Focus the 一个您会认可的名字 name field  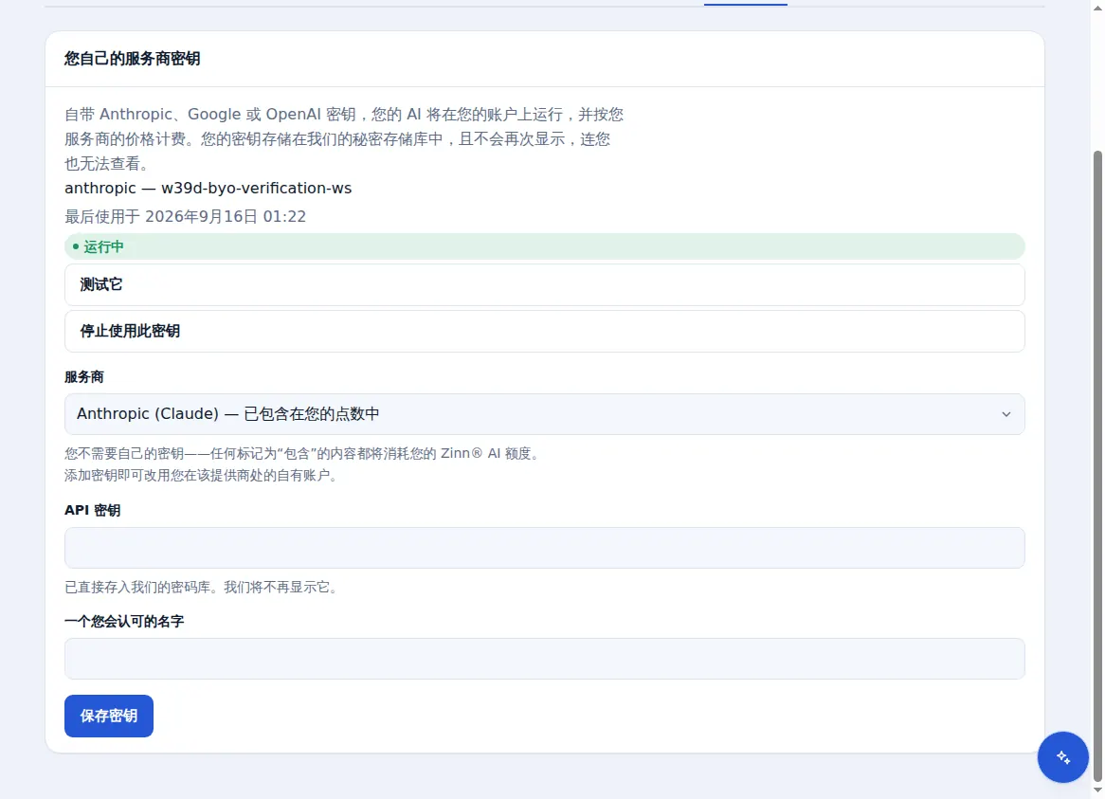click(544, 659)
